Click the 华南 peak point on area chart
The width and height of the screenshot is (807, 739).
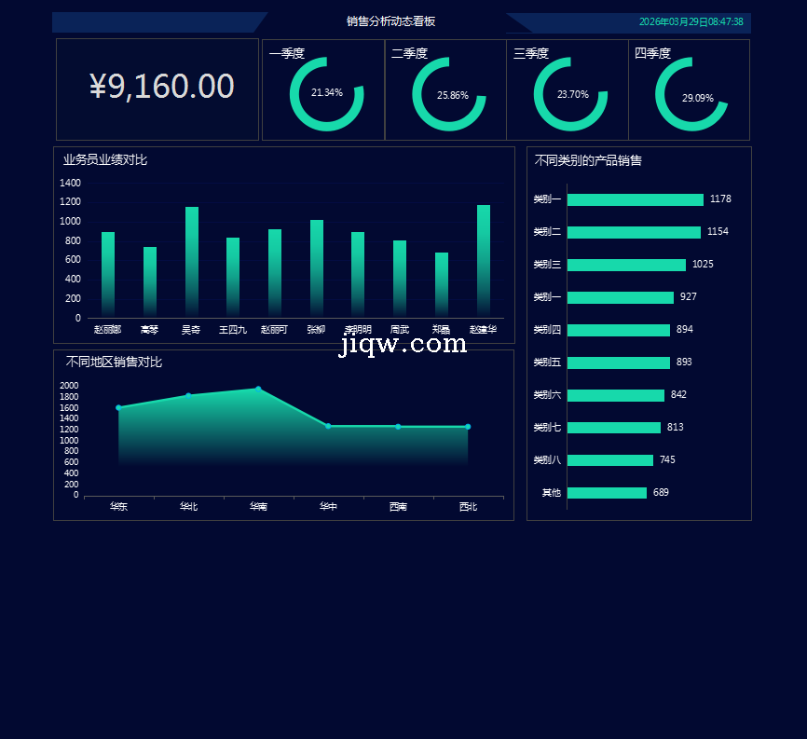click(258, 389)
